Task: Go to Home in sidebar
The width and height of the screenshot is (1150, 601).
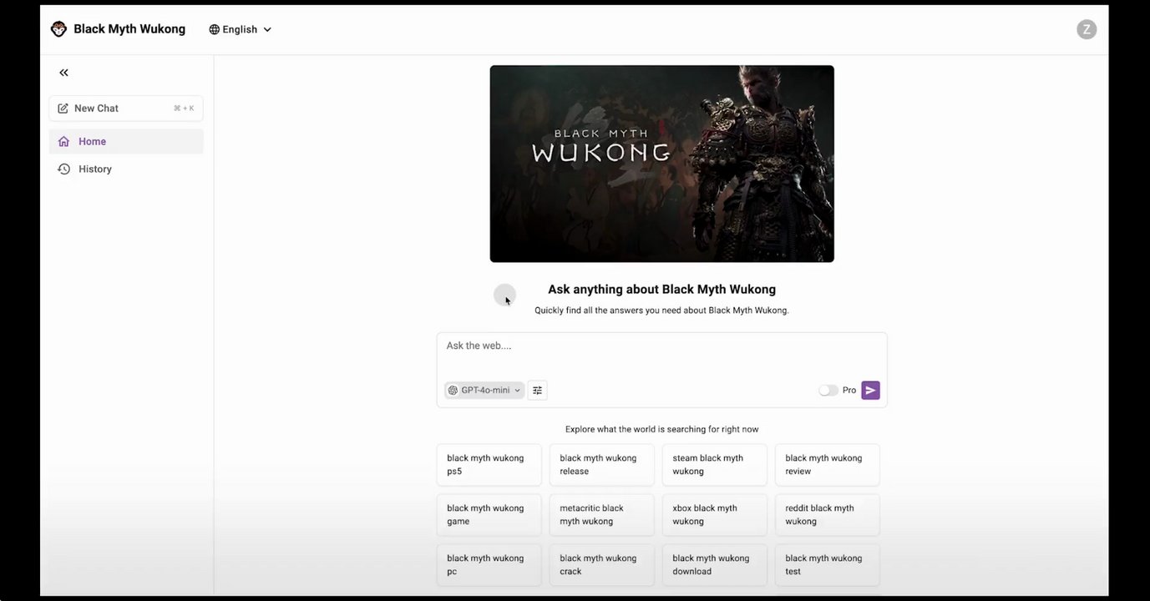Action: point(126,142)
